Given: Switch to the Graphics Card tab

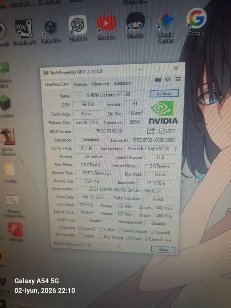Looking at the screenshot, I should point(57,84).
